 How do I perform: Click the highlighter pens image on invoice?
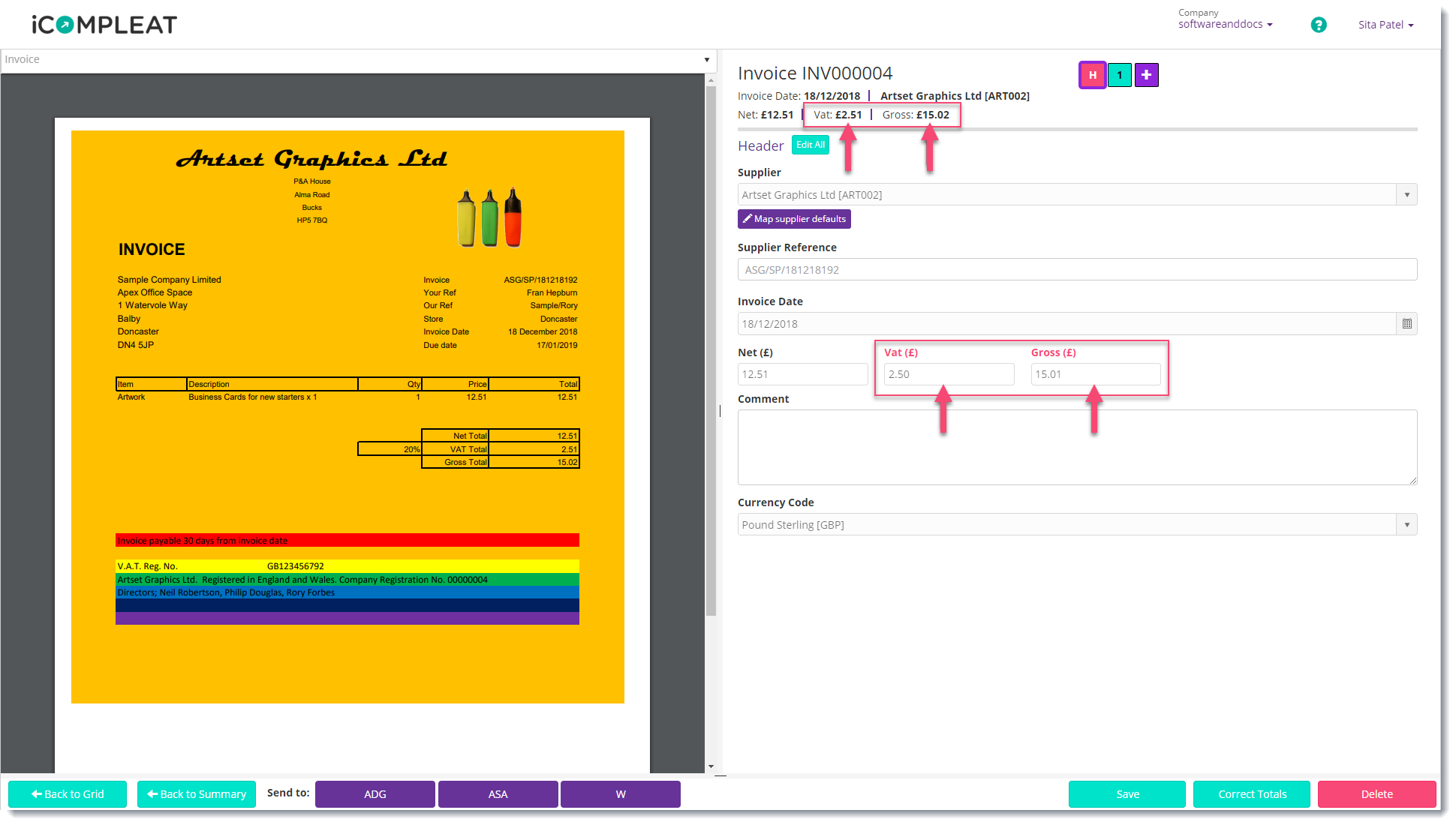[x=489, y=217]
